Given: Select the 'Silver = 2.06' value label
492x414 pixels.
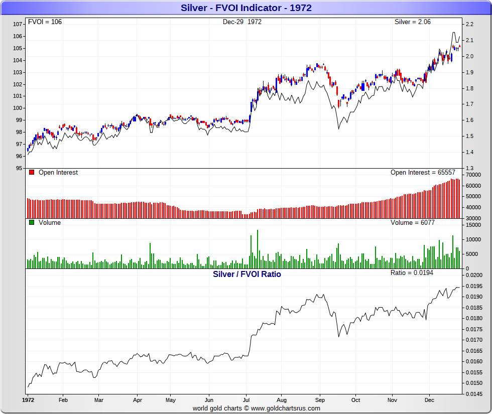Looking at the screenshot, I should click(x=412, y=22).
